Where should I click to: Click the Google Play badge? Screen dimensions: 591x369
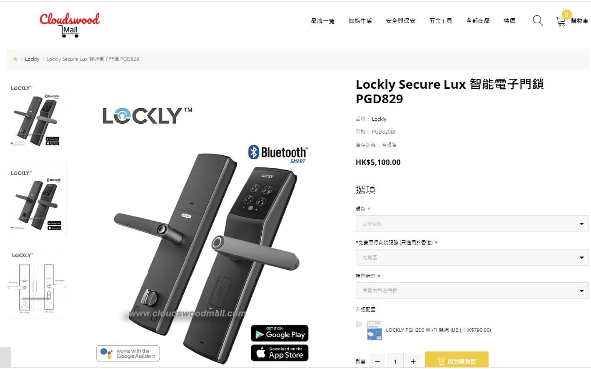click(280, 333)
